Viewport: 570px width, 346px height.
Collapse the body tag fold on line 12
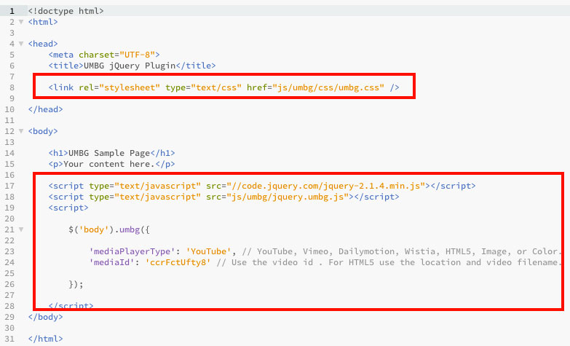[21, 131]
